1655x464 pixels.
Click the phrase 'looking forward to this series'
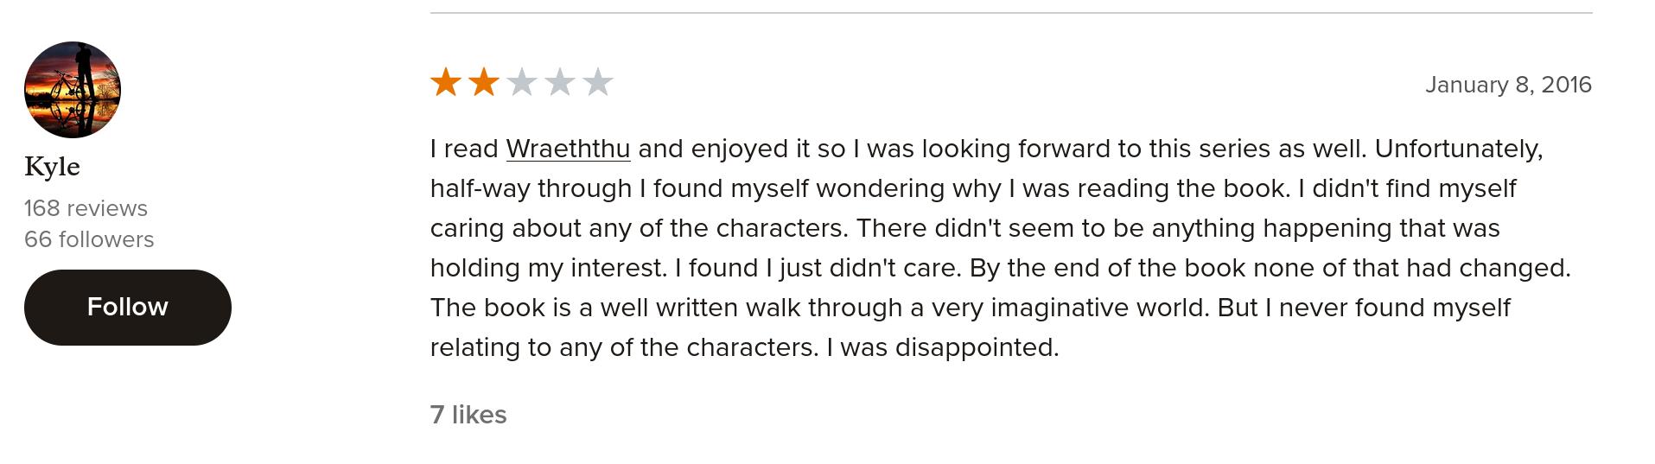point(1096,149)
